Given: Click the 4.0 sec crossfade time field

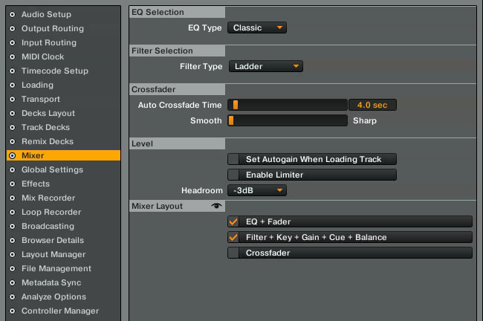Looking at the screenshot, I should (372, 105).
